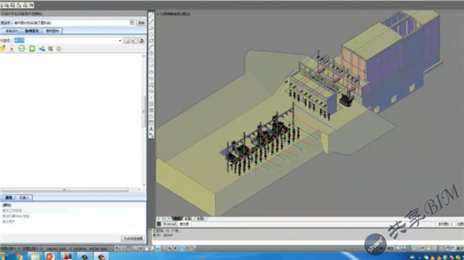Click the table-grid icon in panel toolbar

[51, 48]
